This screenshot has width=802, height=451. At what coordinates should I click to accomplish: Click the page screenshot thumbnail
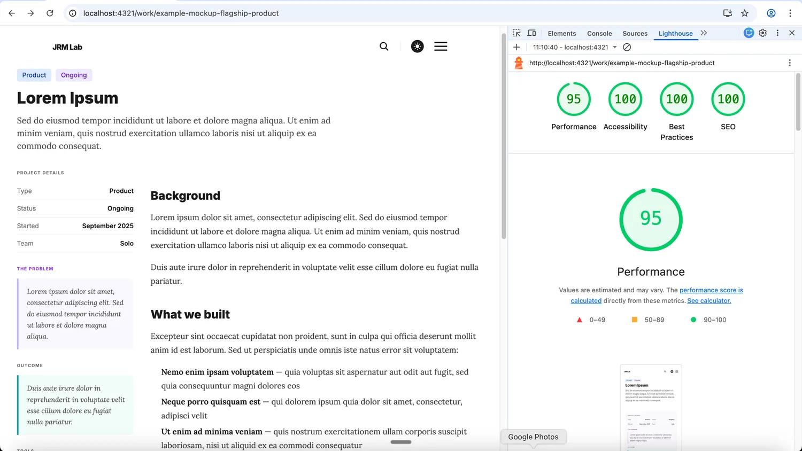(651, 406)
